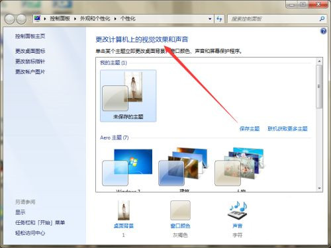Click 个性化 in the breadcrumb
Image resolution: width=331 pixels, height=248 pixels.
point(128,19)
